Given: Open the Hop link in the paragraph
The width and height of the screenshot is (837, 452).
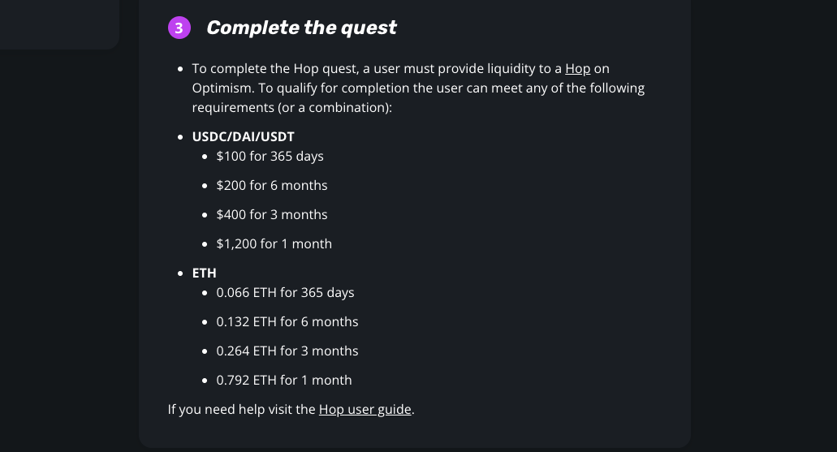Looking at the screenshot, I should pos(577,69).
